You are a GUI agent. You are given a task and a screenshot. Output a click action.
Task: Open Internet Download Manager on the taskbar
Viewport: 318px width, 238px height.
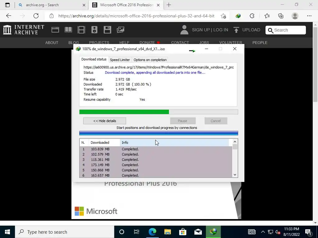(x=213, y=232)
